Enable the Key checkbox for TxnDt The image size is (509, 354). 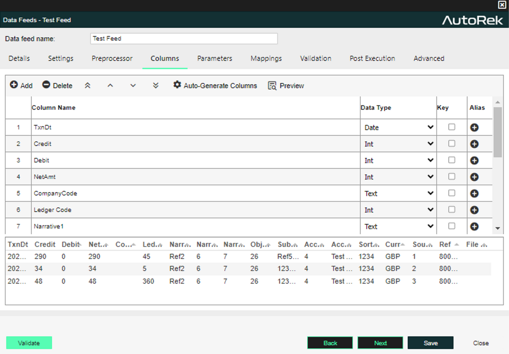(452, 127)
